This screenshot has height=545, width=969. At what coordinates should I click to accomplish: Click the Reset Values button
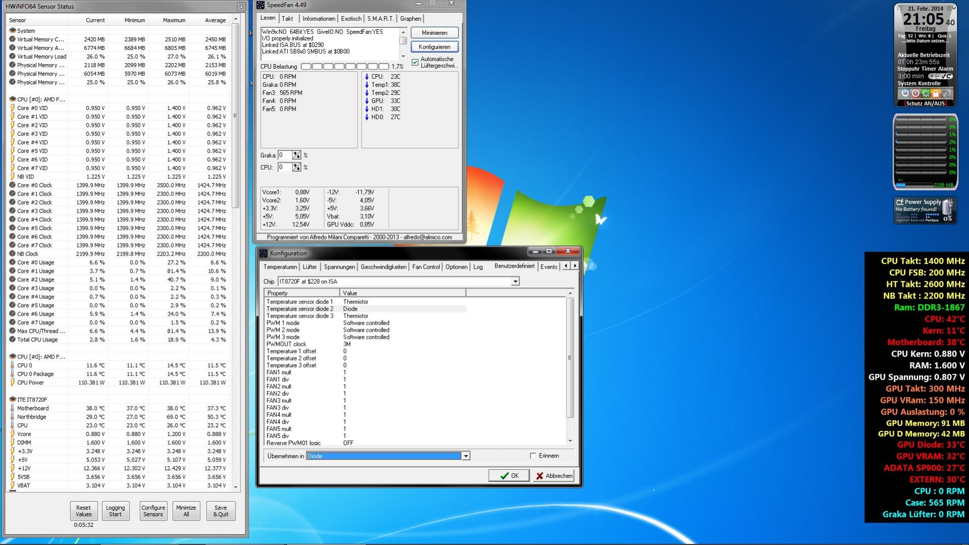pos(83,511)
